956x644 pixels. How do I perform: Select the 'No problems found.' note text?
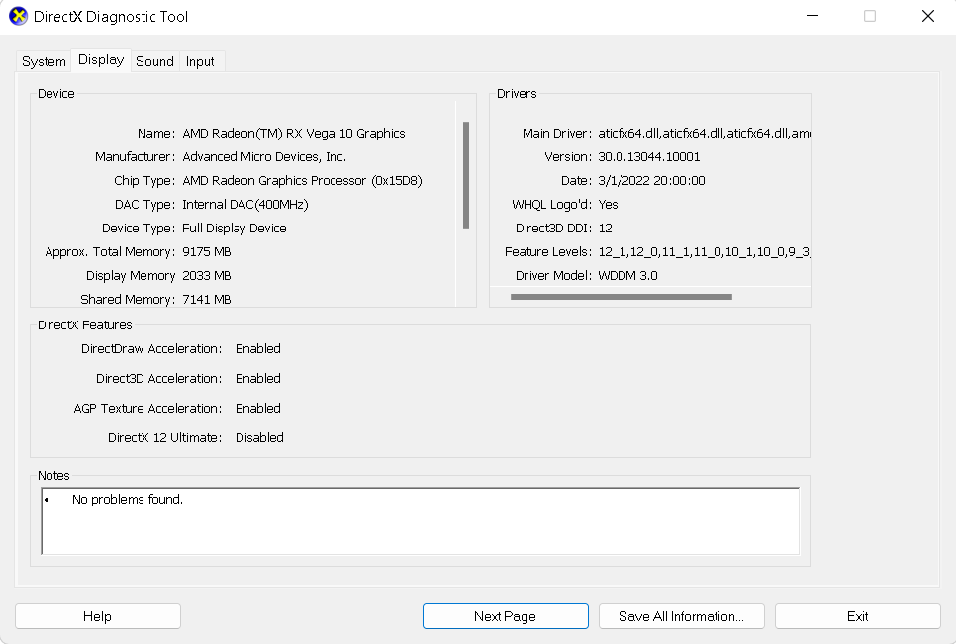pyautogui.click(x=128, y=500)
